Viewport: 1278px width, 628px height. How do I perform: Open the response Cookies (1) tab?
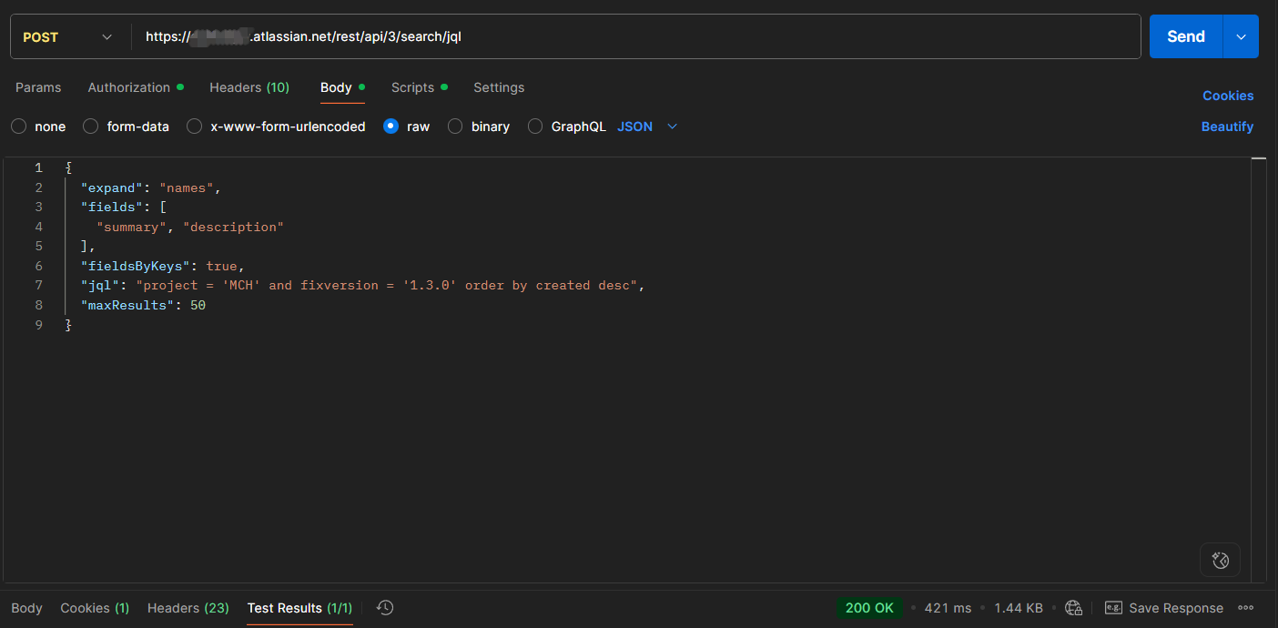coord(95,608)
